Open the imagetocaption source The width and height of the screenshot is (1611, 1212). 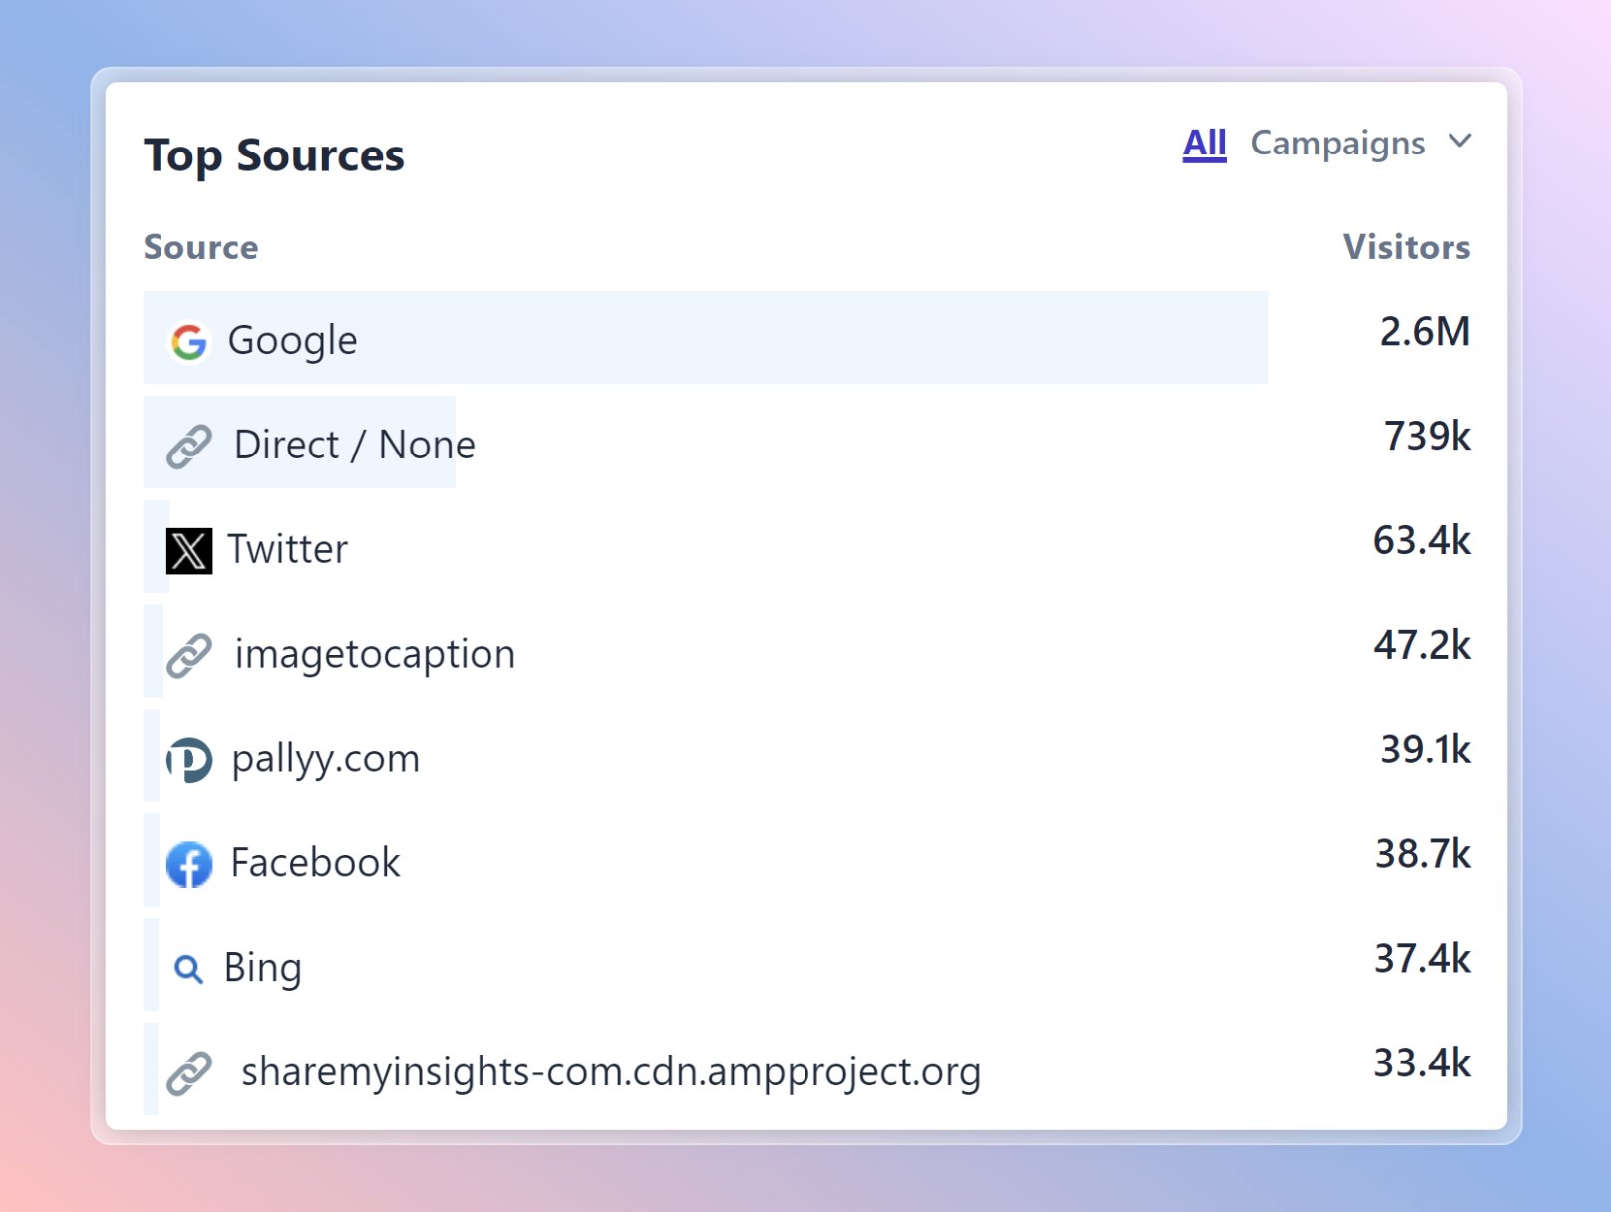375,654
